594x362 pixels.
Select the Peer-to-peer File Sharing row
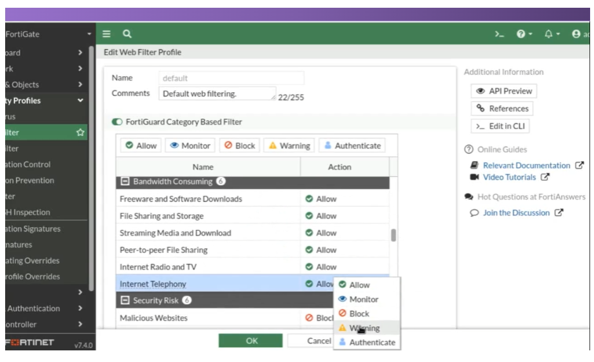point(253,250)
